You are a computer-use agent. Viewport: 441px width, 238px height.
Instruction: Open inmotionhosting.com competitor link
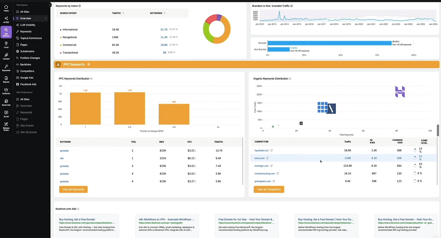click(265, 173)
